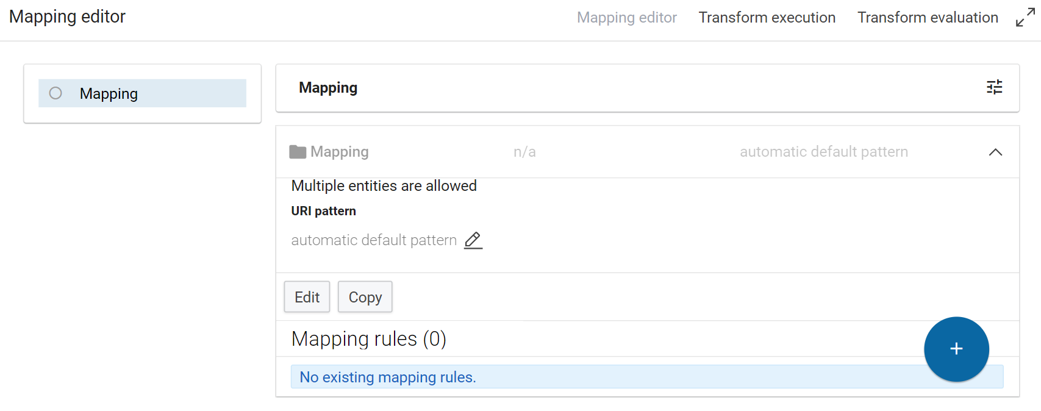Switch to the Transform execution tab

click(x=767, y=18)
